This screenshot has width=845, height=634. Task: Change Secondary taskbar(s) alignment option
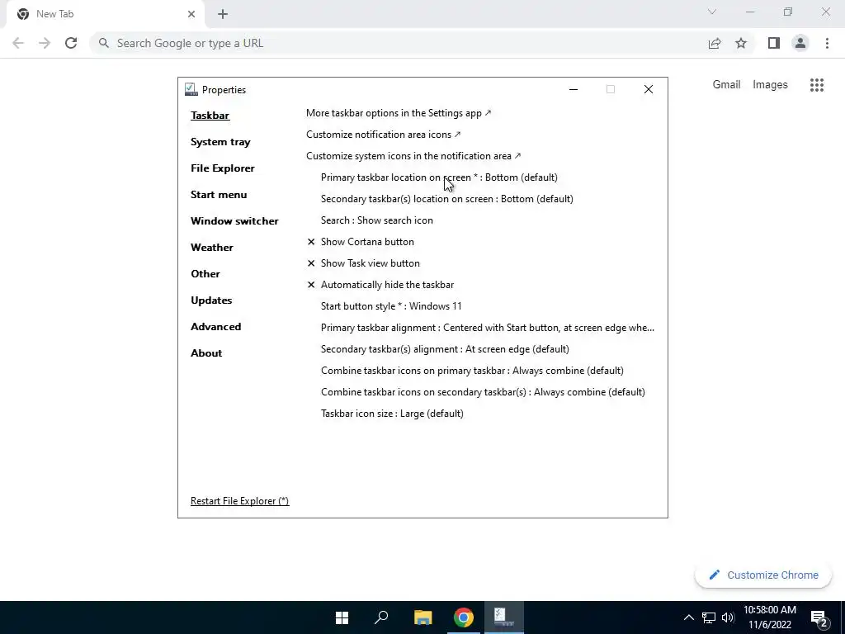click(445, 349)
